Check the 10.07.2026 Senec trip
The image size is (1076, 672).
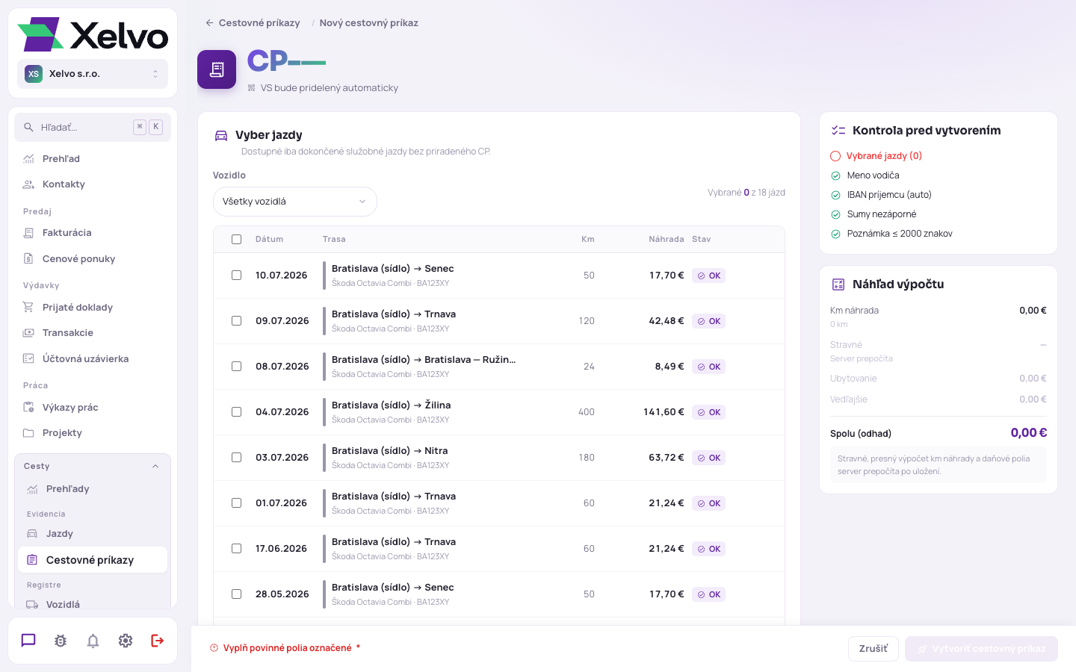(x=237, y=276)
